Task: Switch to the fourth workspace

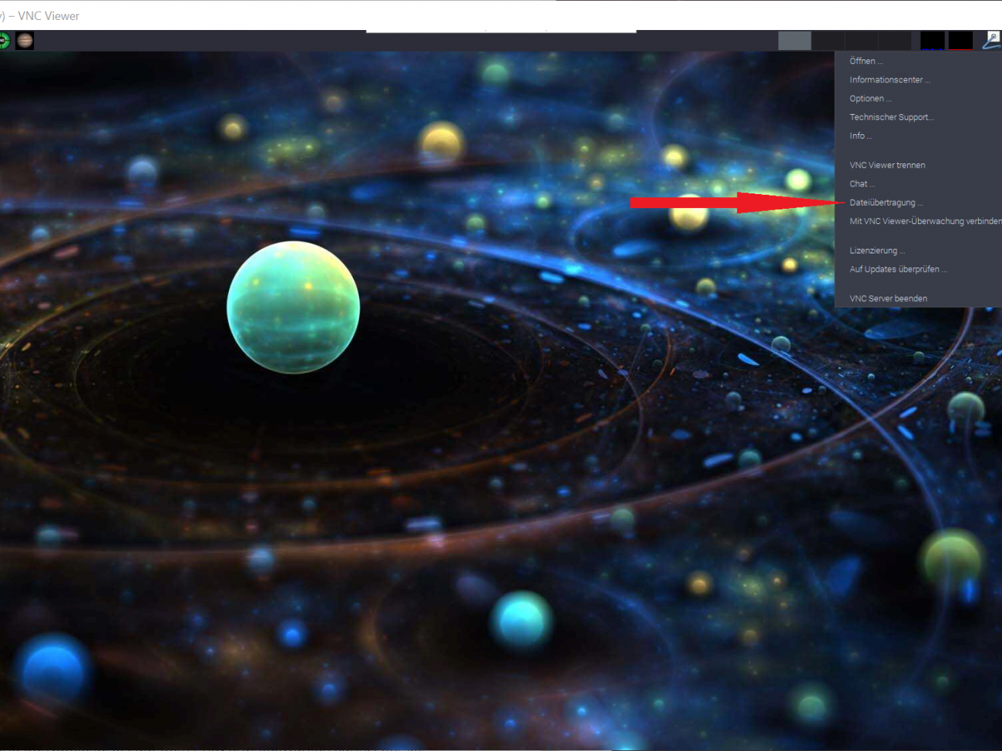Action: point(894,41)
